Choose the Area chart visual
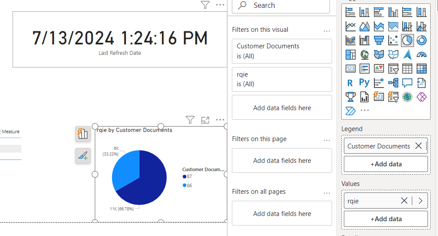 (364, 27)
